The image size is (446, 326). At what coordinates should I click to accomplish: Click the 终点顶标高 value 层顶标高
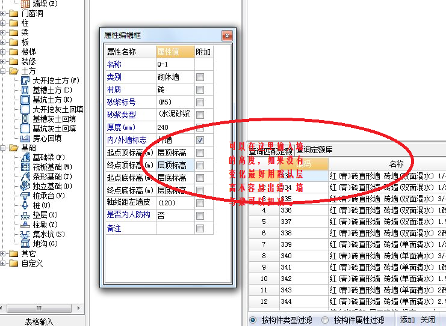tap(175, 165)
